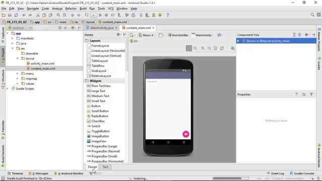
Task: Open the Event Log
Action: tap(275, 173)
